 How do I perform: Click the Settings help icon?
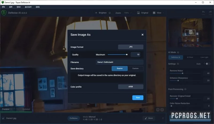click(178, 64)
